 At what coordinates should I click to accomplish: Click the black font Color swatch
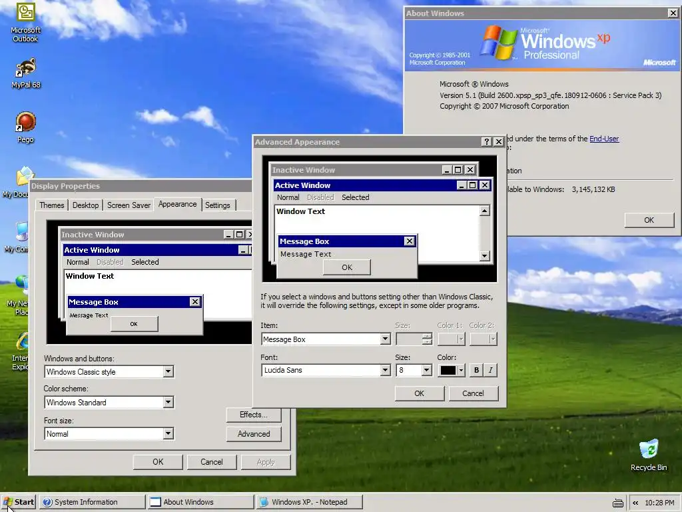coord(448,371)
